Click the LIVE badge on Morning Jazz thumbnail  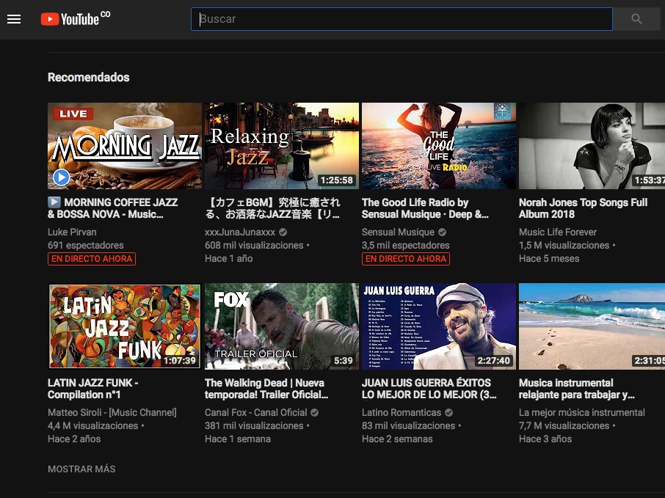click(x=73, y=114)
